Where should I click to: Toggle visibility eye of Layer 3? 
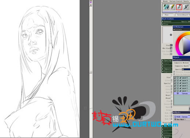(178, 86)
